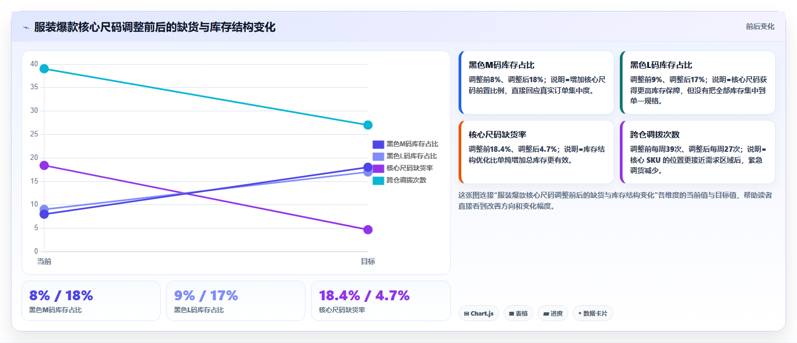Click the 8% / 18% stat value
The width and height of the screenshot is (797, 343).
(x=61, y=296)
